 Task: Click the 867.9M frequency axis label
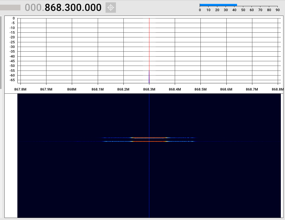[46, 89]
